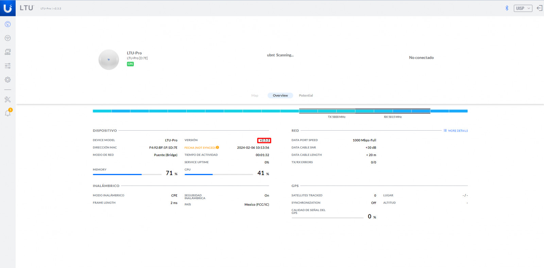The width and height of the screenshot is (544, 268).
Task: Click the frequency spectrum band
Action: (x=280, y=111)
